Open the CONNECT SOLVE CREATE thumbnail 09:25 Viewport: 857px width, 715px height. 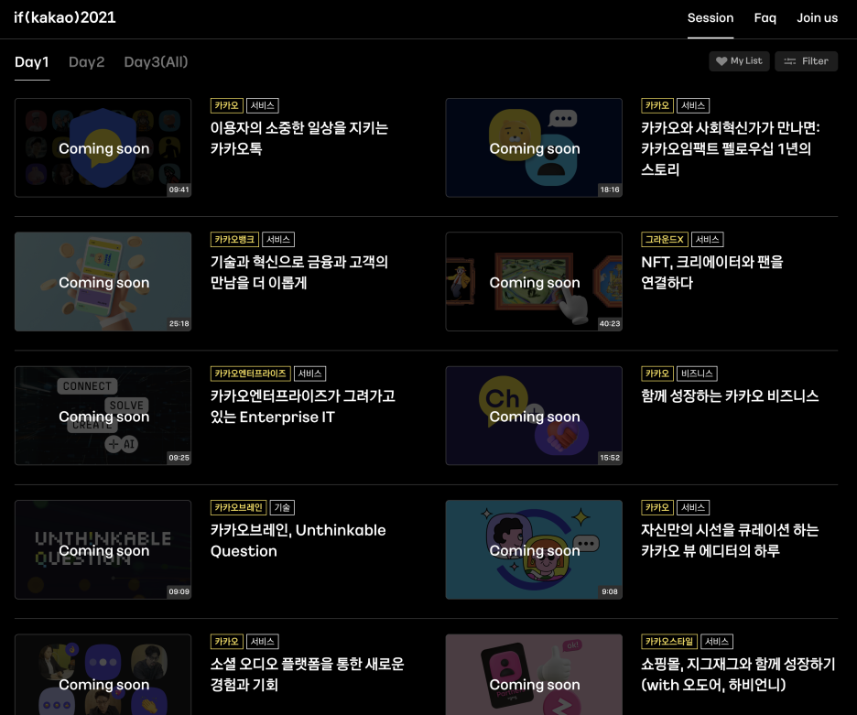coord(103,416)
